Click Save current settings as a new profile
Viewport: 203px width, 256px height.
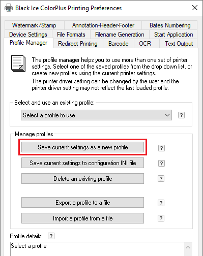[82, 147]
